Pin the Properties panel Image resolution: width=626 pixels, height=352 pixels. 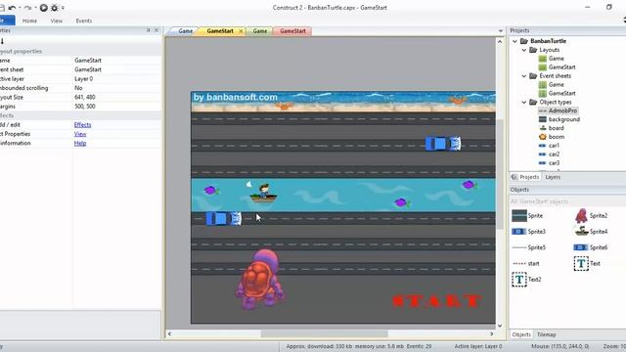pyautogui.click(x=148, y=30)
